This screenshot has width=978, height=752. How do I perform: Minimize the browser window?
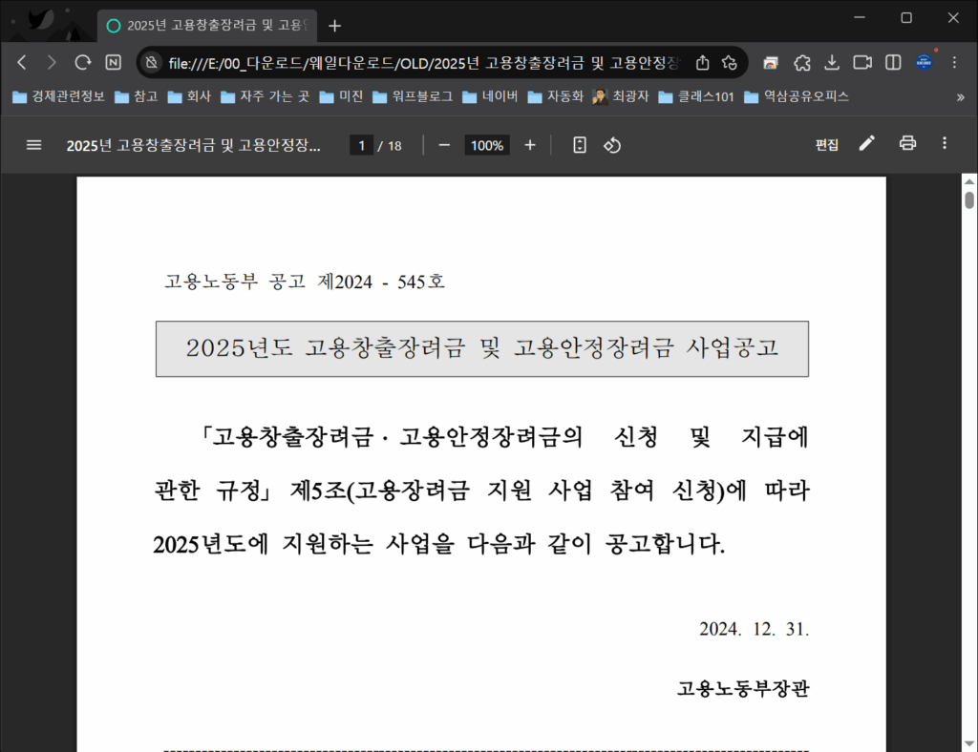tap(860, 17)
